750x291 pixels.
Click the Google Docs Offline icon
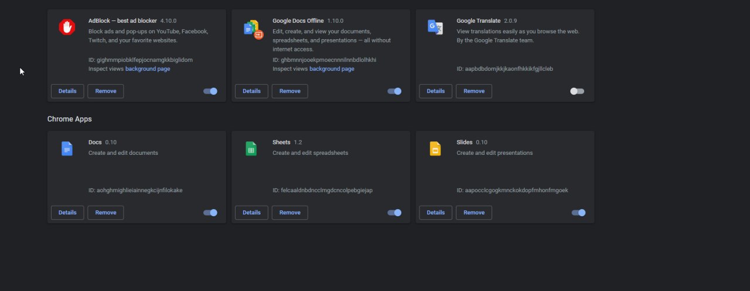click(x=253, y=29)
